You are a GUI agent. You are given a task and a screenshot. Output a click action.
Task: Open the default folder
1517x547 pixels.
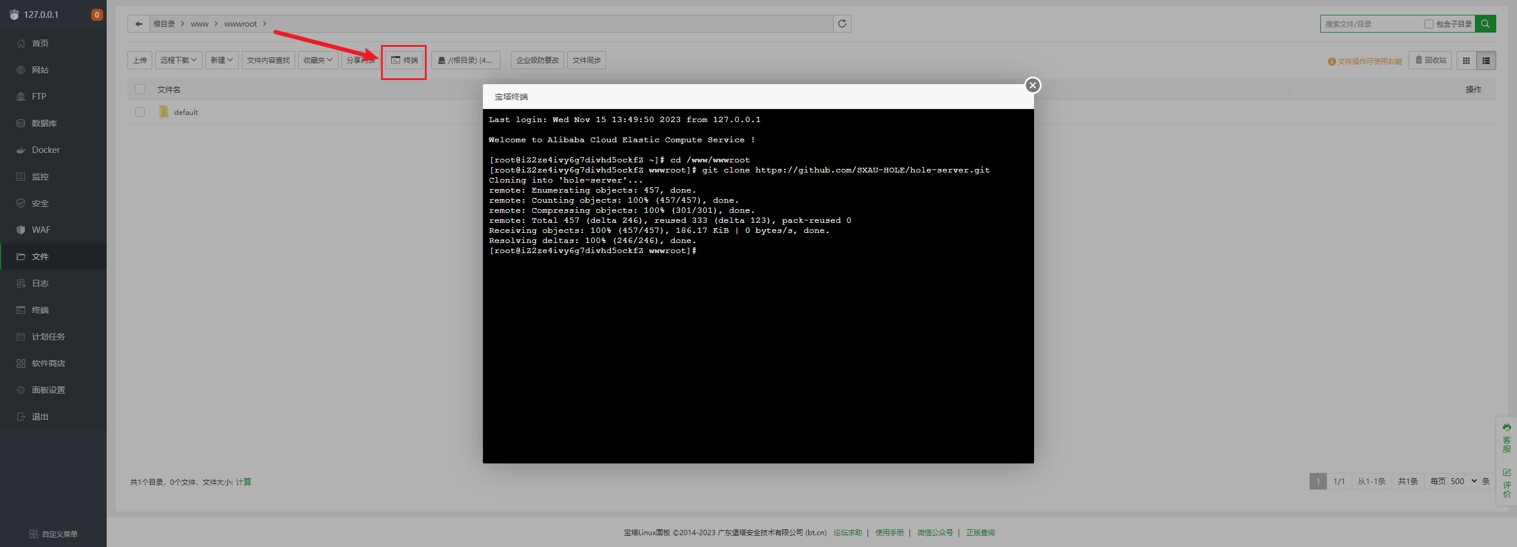click(x=186, y=112)
